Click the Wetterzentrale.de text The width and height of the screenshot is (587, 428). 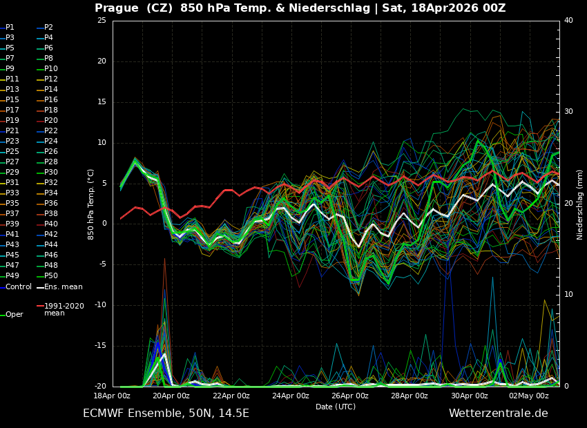pos(498,414)
